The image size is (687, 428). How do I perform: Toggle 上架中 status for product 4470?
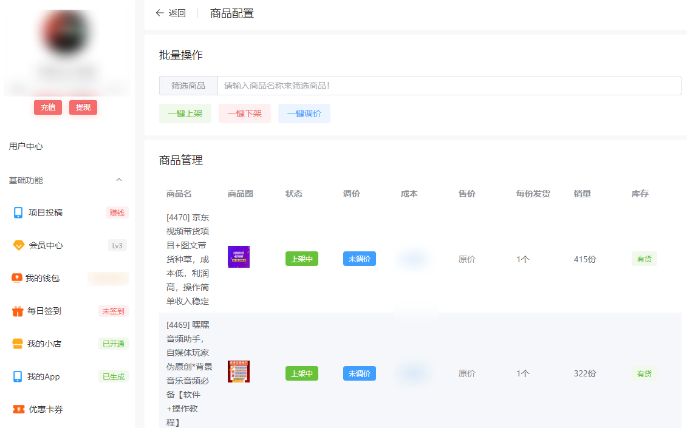301,258
